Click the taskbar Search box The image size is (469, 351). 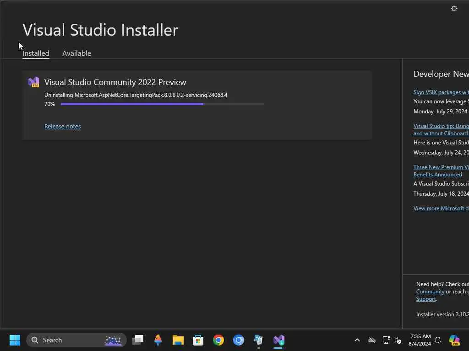(x=76, y=340)
